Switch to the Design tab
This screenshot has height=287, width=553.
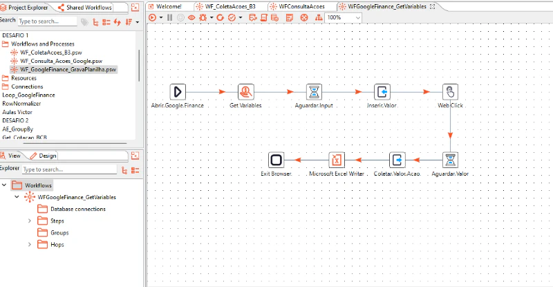click(x=44, y=156)
